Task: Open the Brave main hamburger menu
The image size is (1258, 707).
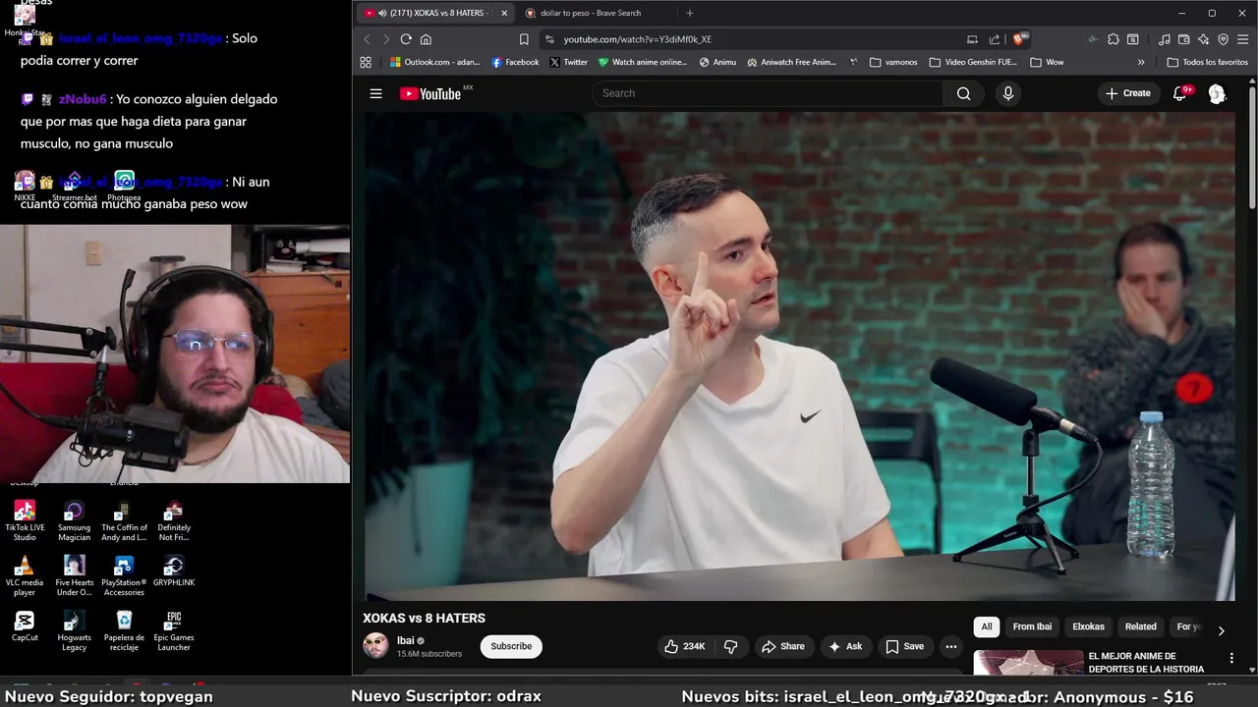Action: click(1242, 39)
